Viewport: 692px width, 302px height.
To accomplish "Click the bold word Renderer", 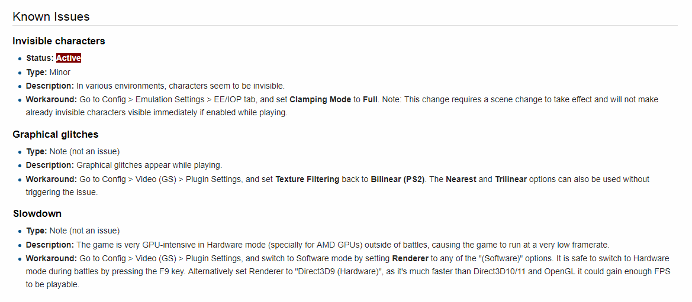I will pos(410,258).
